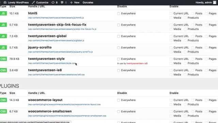Disable twentyseventeen-ie8 Everywhere
Viewport: 218px width, 123px height.
119,70
